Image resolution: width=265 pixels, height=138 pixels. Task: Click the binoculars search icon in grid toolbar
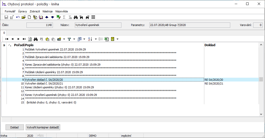coord(36,39)
